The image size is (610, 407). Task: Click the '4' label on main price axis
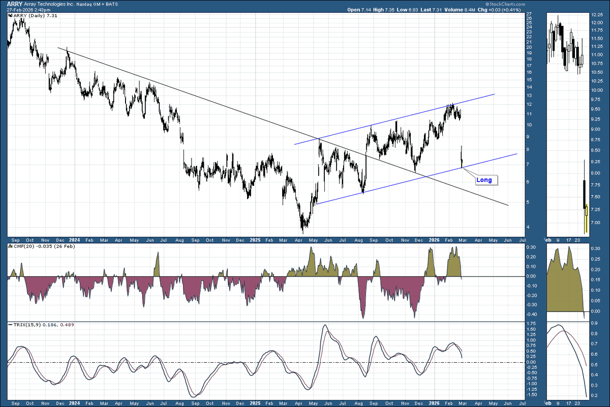[528, 227]
